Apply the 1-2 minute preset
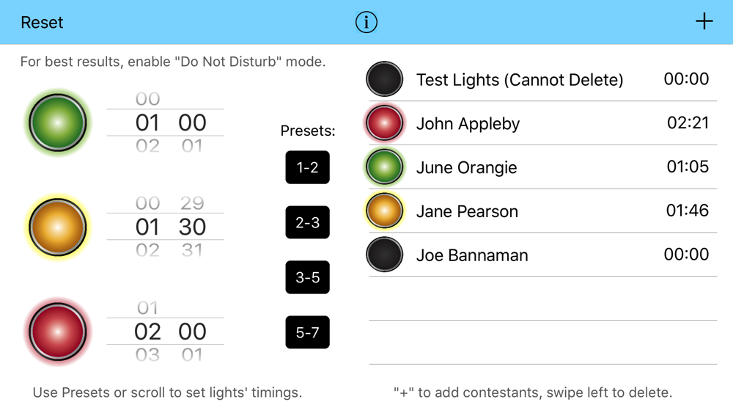Image resolution: width=733 pixels, height=413 pixels. point(307,167)
